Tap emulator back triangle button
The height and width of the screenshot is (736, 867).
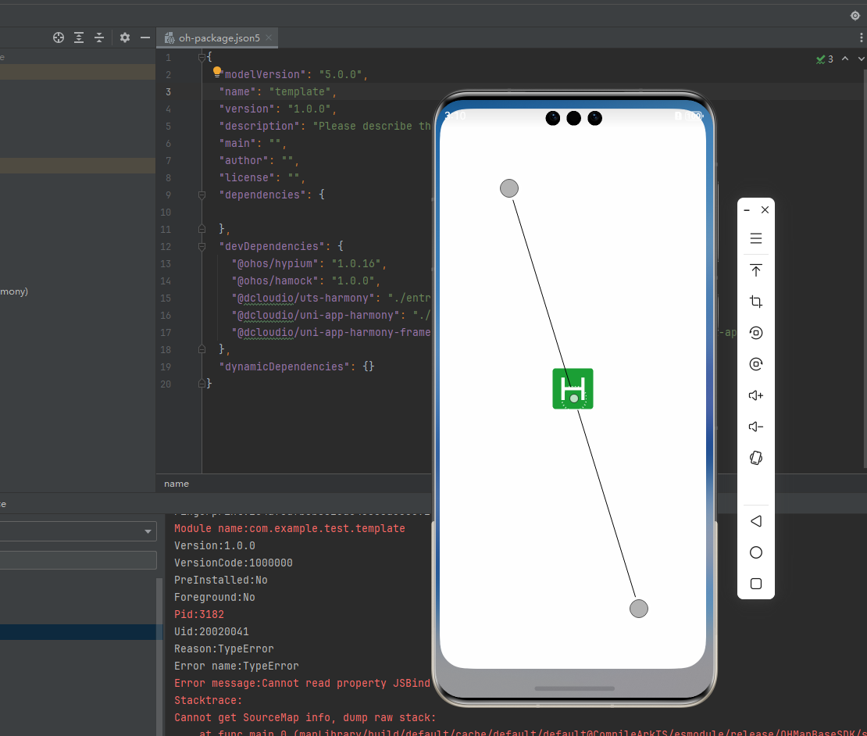pos(756,521)
